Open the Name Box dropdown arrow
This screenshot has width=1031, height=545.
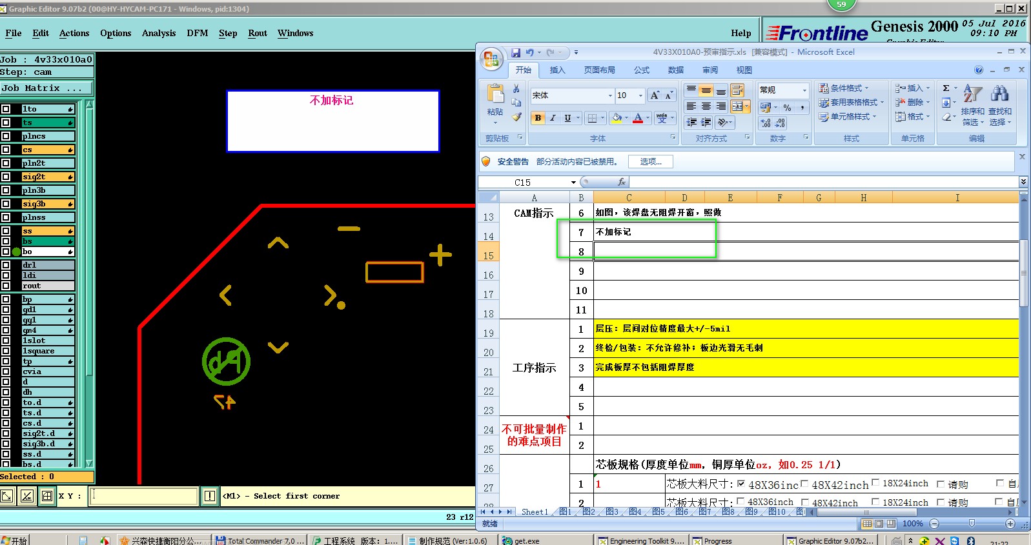click(x=573, y=183)
